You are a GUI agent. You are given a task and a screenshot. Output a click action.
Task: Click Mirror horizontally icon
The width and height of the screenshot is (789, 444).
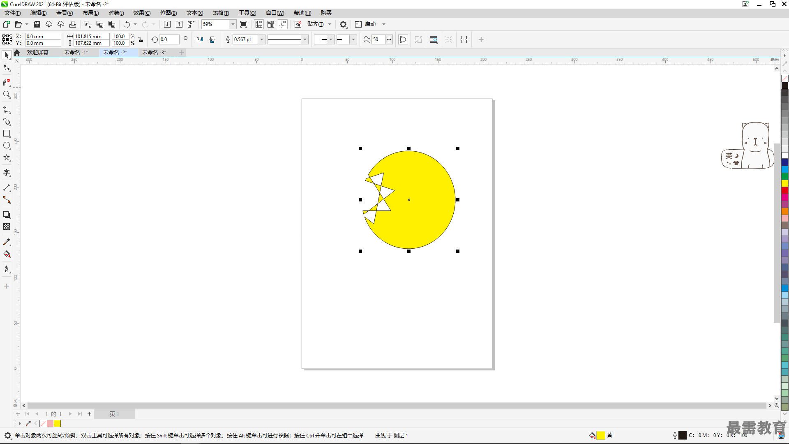pyautogui.click(x=200, y=39)
